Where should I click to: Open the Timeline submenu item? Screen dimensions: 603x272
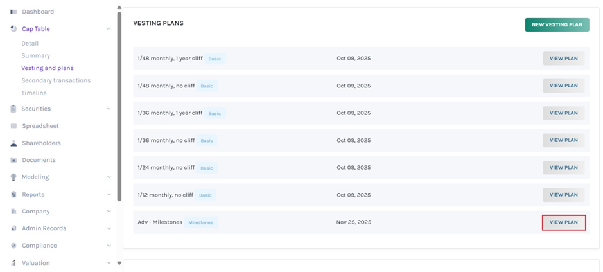pyautogui.click(x=34, y=93)
